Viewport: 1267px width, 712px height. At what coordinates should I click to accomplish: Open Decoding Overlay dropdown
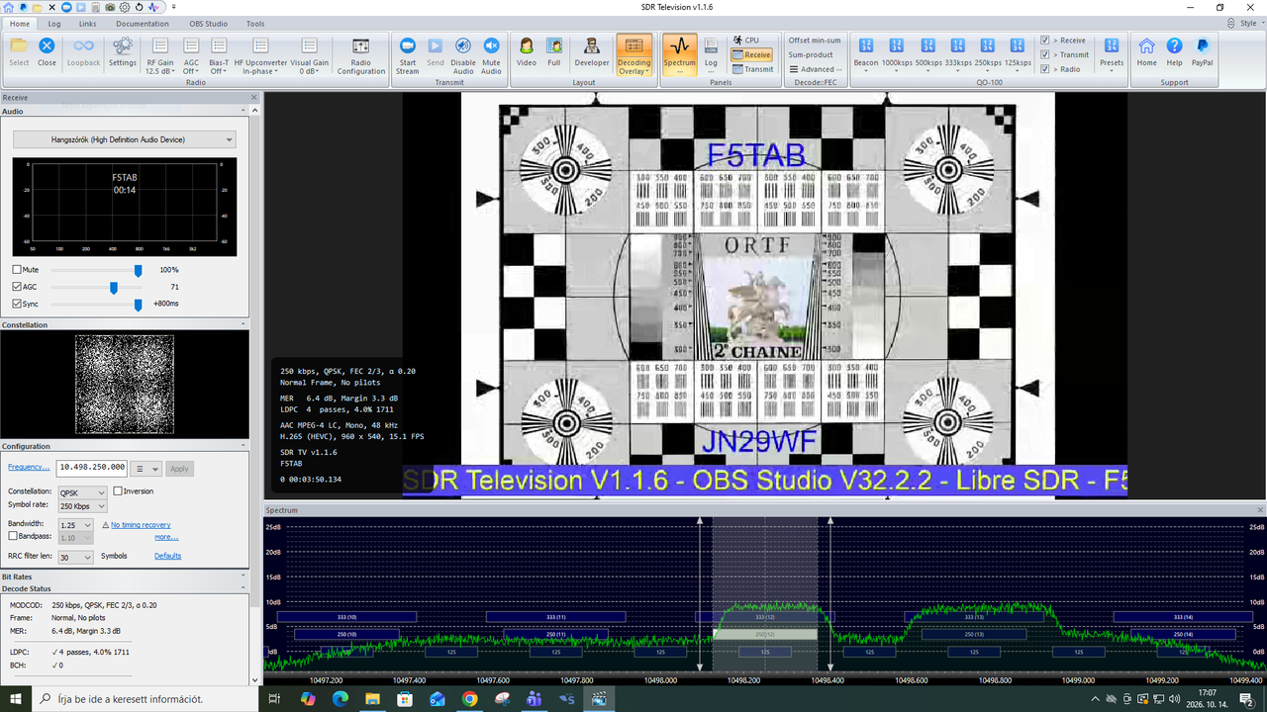pyautogui.click(x=634, y=55)
